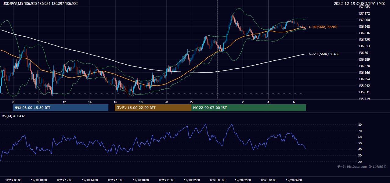Image resolution: width=390 pixels, height=183 pixels.
Task: Click price axis value 135.719
Action: (x=364, y=99)
